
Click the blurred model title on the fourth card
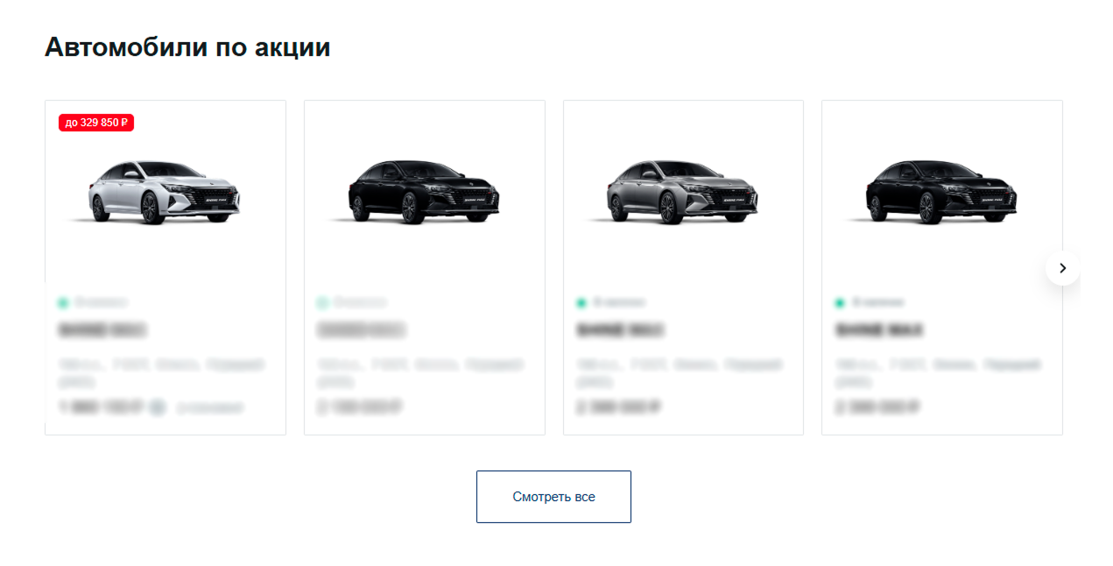(x=879, y=330)
